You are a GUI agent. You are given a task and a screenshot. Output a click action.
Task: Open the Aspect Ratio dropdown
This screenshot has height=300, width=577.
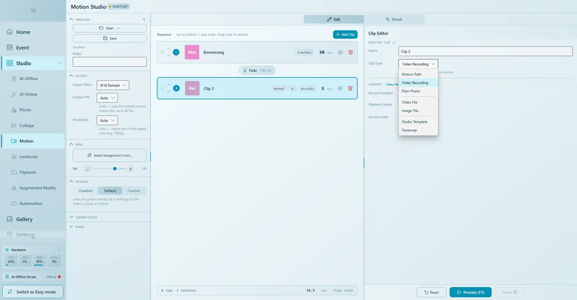coord(113,85)
